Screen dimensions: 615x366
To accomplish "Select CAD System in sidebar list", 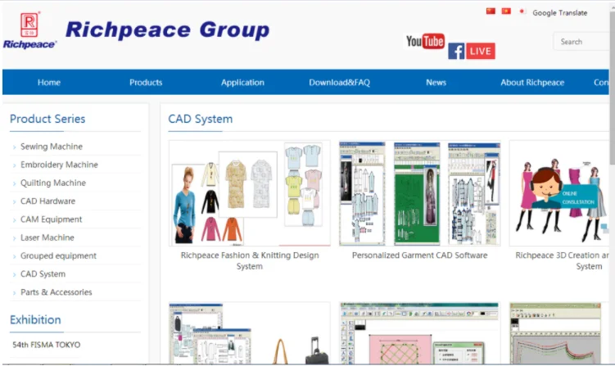I will tap(43, 274).
